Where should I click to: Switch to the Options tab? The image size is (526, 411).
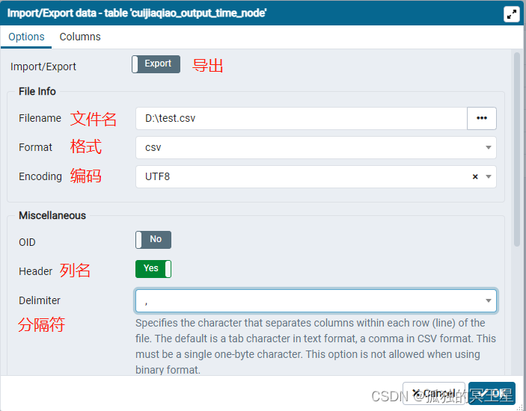(26, 37)
